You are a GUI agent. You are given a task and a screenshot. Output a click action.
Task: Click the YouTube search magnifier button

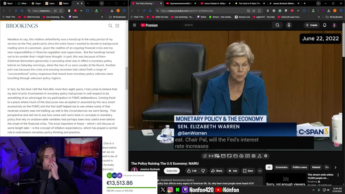click(277, 25)
